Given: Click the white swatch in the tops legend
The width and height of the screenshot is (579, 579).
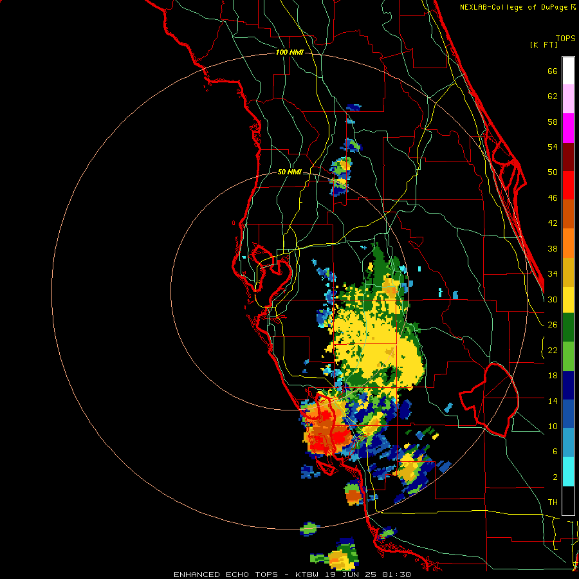Looking at the screenshot, I should click(568, 71).
